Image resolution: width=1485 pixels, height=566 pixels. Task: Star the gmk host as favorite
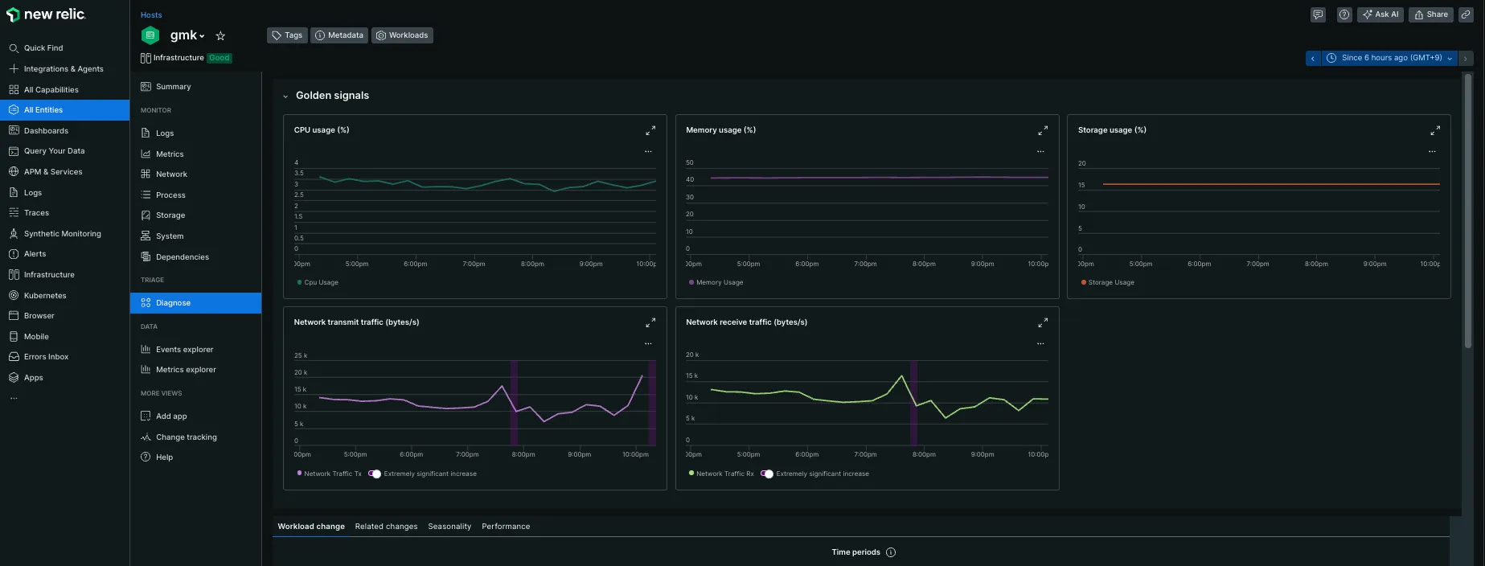(220, 35)
